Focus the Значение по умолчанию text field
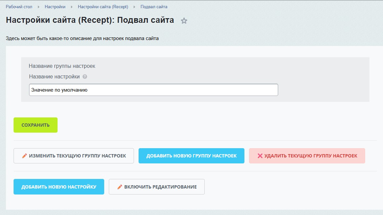Screen dimensions: 383x215 153,90
